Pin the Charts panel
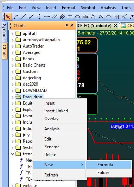 point(66,25)
